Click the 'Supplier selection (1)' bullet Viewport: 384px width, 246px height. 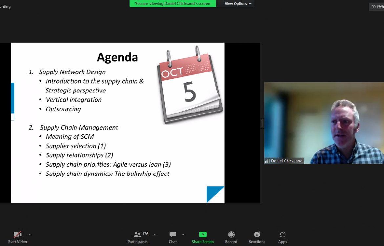click(76, 146)
